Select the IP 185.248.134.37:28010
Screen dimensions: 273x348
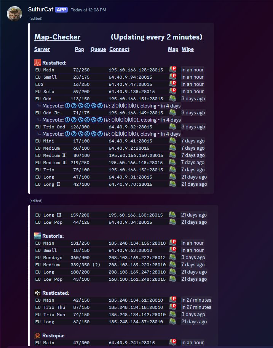click(136, 321)
